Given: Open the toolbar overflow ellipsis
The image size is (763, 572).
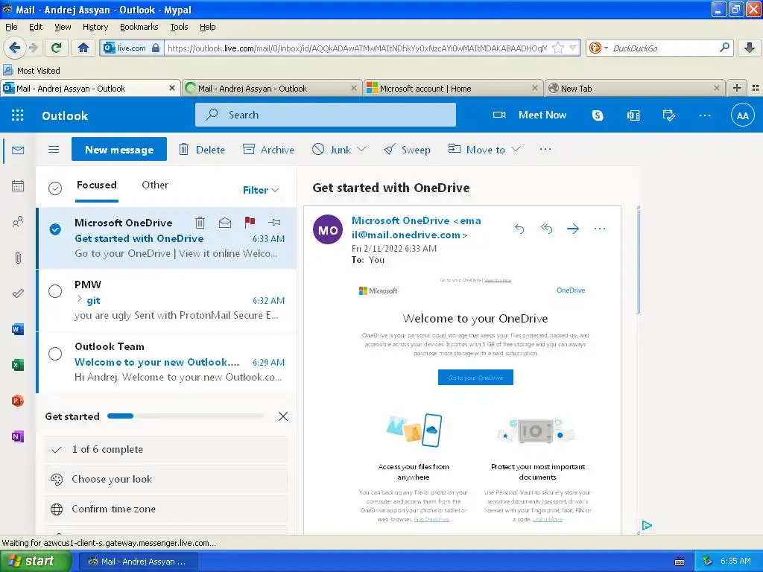Looking at the screenshot, I should (x=545, y=149).
